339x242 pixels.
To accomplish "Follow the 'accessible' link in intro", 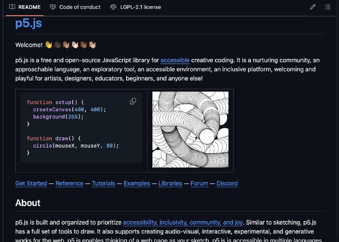I will coord(175,60).
